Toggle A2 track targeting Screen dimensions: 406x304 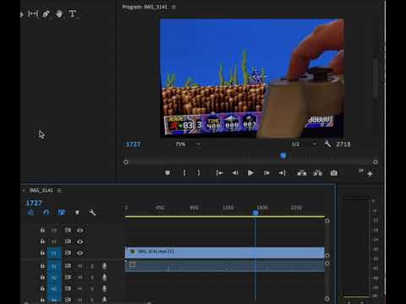coord(54,277)
